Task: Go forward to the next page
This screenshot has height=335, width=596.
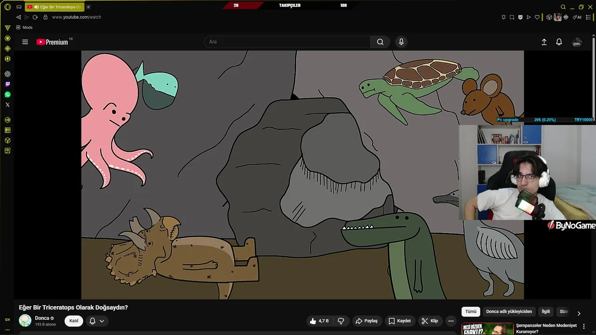Action: coord(27,17)
